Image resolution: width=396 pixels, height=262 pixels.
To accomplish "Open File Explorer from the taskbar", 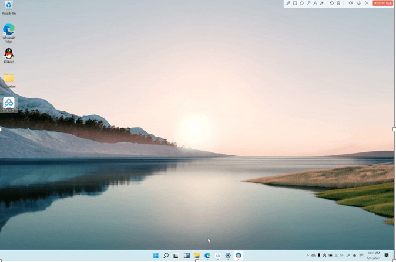I will coord(197,256).
